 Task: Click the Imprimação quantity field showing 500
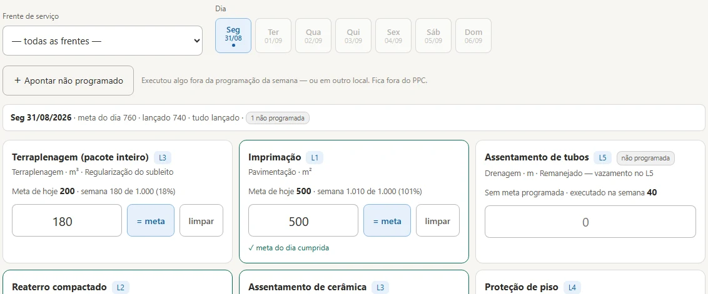click(x=303, y=220)
